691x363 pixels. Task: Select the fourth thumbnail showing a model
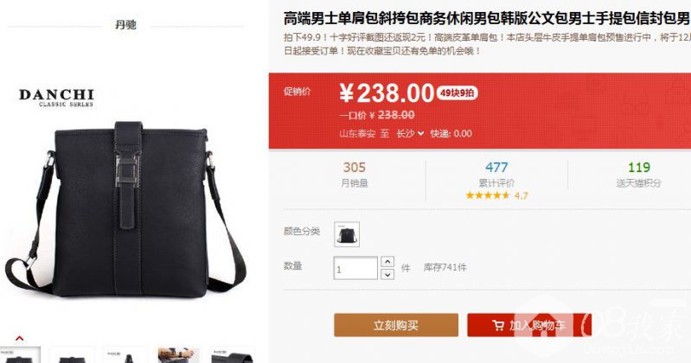(178, 355)
